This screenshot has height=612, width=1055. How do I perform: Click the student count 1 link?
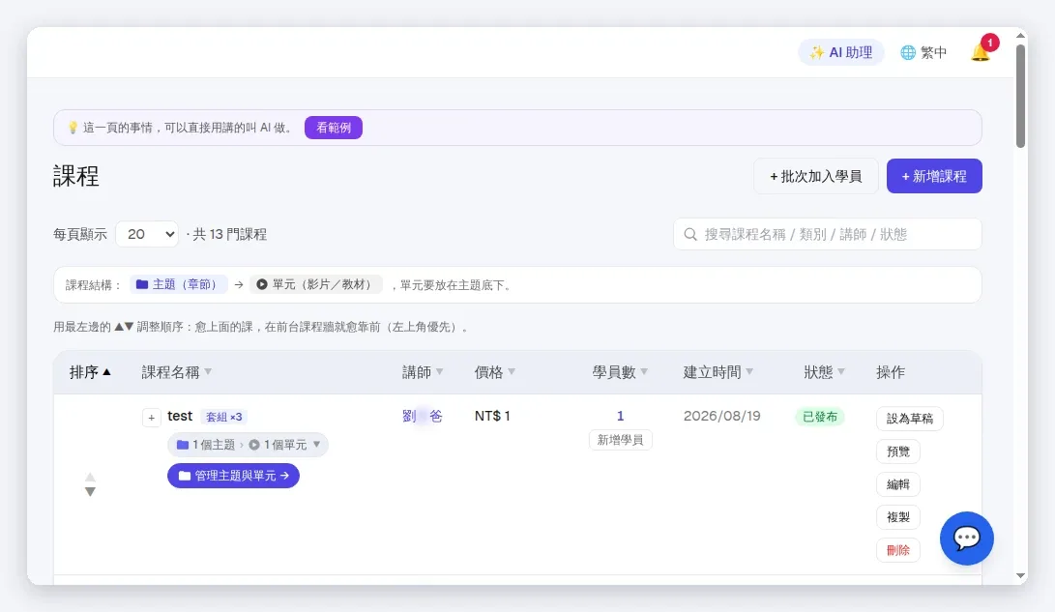coord(621,416)
